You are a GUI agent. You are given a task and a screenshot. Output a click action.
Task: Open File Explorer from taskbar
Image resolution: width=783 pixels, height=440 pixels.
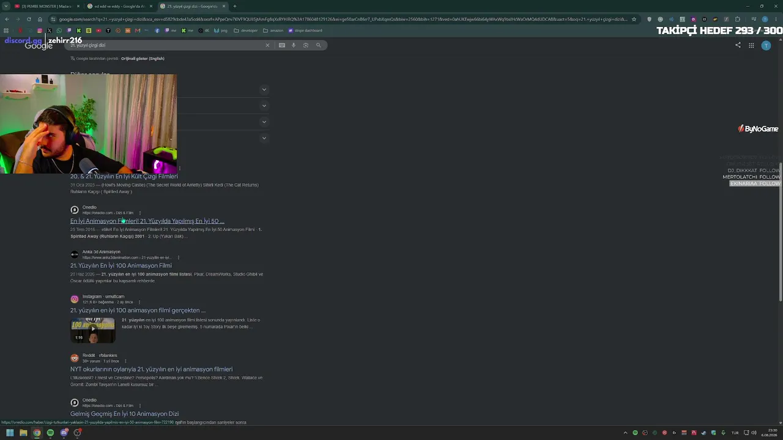[x=23, y=433]
